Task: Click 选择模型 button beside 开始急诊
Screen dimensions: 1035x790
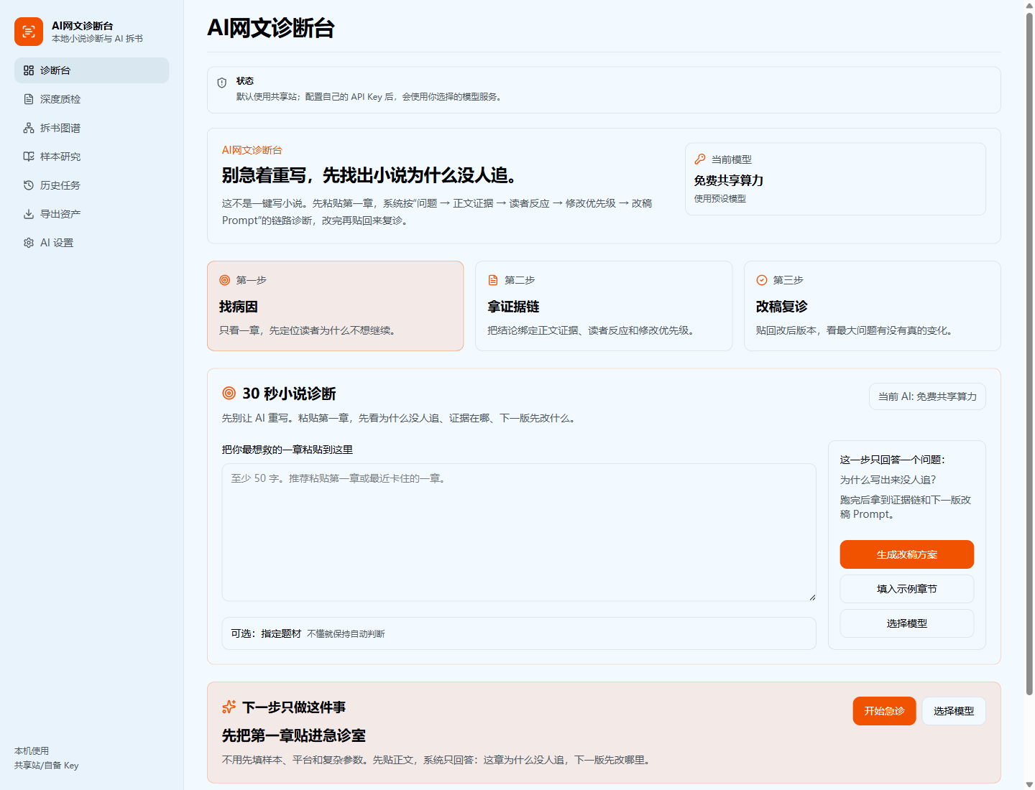Action: pyautogui.click(x=954, y=711)
